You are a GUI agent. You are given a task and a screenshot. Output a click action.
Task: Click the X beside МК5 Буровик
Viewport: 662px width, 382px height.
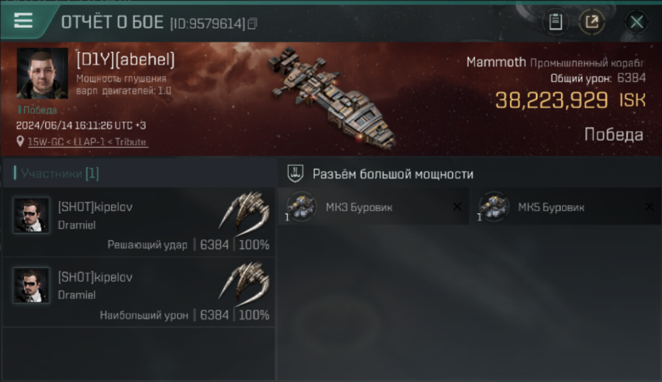tap(649, 206)
